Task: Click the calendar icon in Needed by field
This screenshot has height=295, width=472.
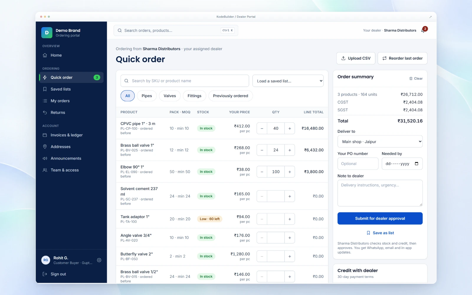Action: (x=417, y=164)
